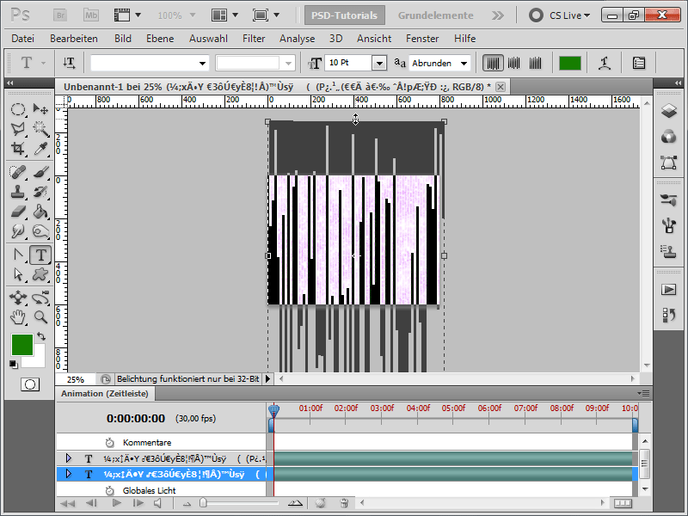
Task: Select the Sponge tool
Action: coord(40,231)
